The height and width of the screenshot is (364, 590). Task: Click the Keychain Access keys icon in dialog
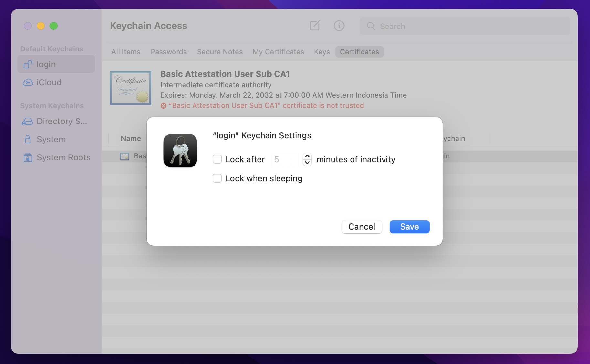coord(180,151)
